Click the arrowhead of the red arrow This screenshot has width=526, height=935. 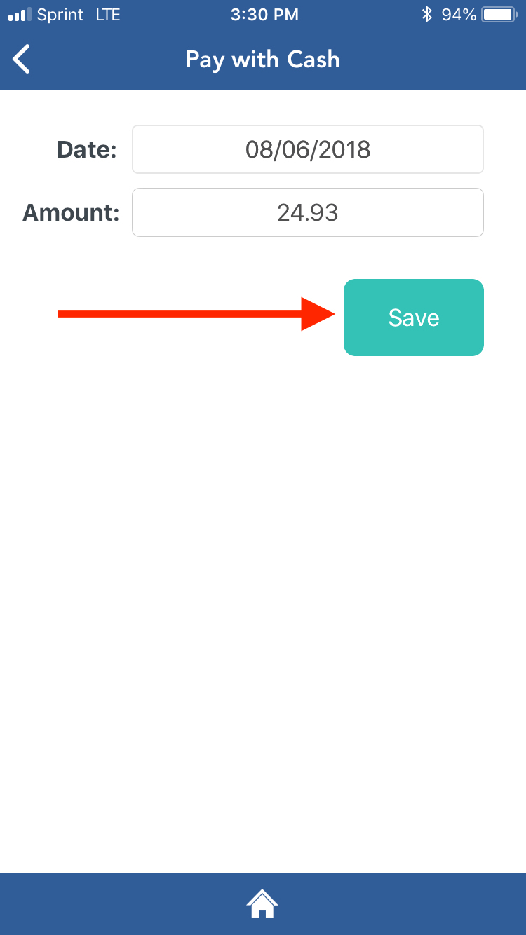318,314
